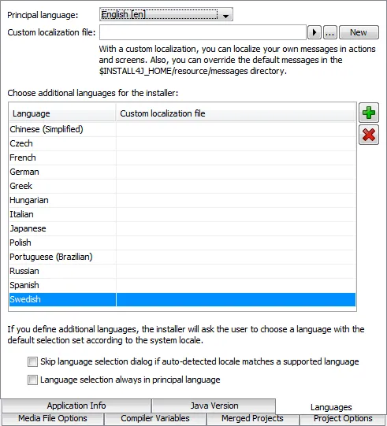Open the Java Version tab
The height and width of the screenshot is (426, 387).
[x=214, y=406]
